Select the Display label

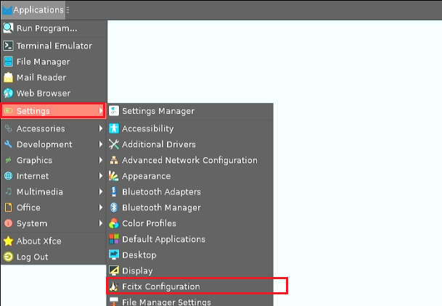(x=137, y=270)
